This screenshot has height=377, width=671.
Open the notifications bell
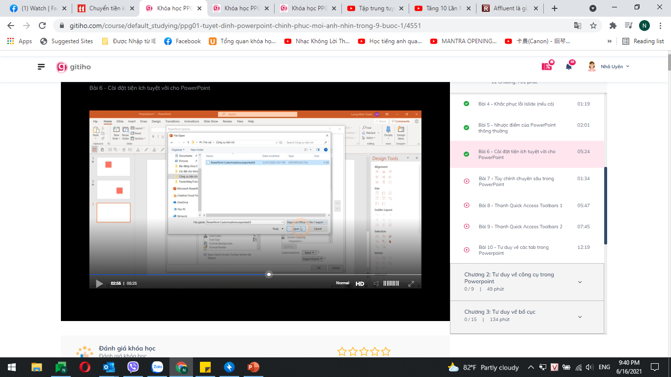(x=569, y=67)
